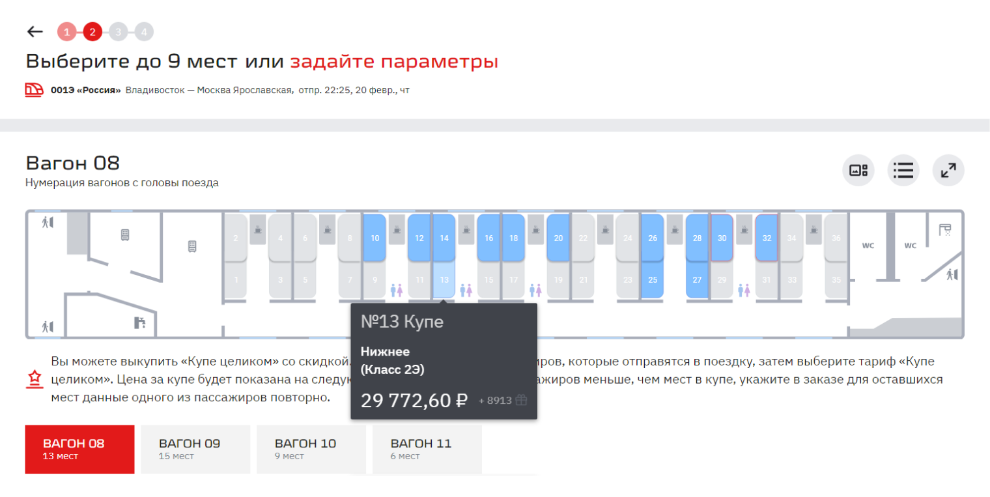Click the top-left exit door icon

tap(47, 222)
